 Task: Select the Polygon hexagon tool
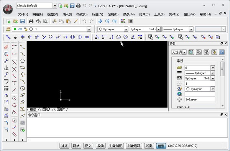(x=23, y=61)
